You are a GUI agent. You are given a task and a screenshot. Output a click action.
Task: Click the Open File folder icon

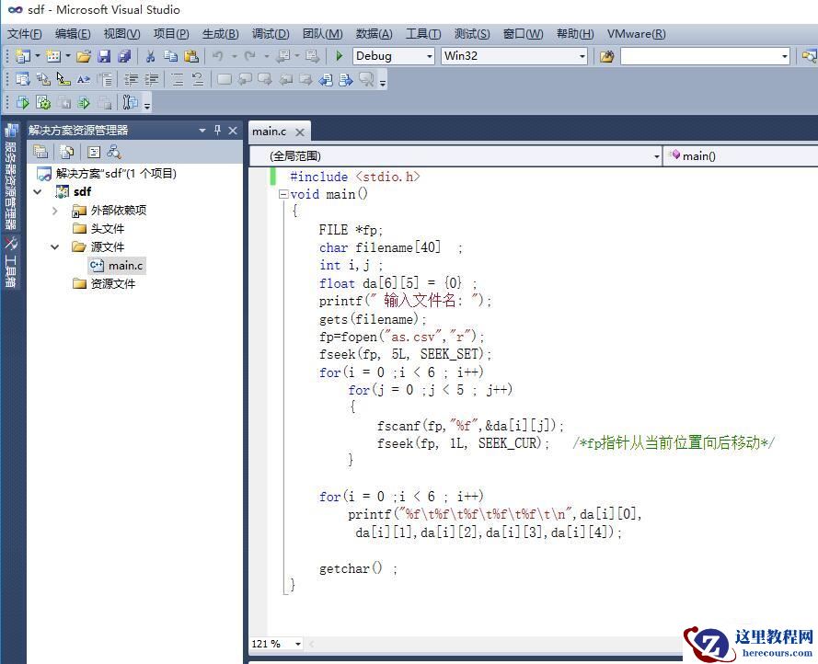(84, 56)
